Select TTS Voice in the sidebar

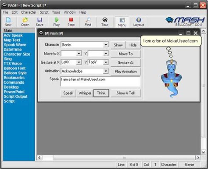13,64
